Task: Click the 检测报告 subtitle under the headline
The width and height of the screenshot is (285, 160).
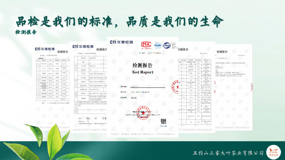Action: click(26, 32)
